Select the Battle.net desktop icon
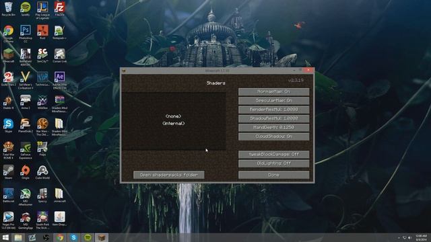This screenshot has height=242, width=431. (x=8, y=196)
